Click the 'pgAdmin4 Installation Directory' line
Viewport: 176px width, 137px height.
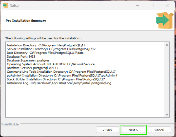point(62,75)
